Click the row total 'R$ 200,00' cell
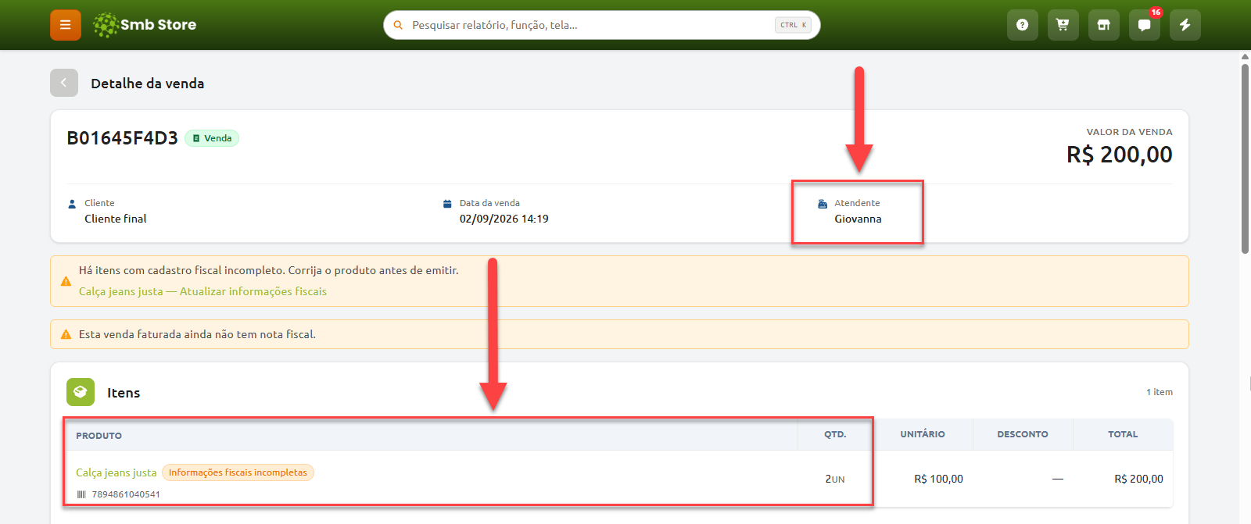Viewport: 1251px width, 524px height. pos(1138,479)
